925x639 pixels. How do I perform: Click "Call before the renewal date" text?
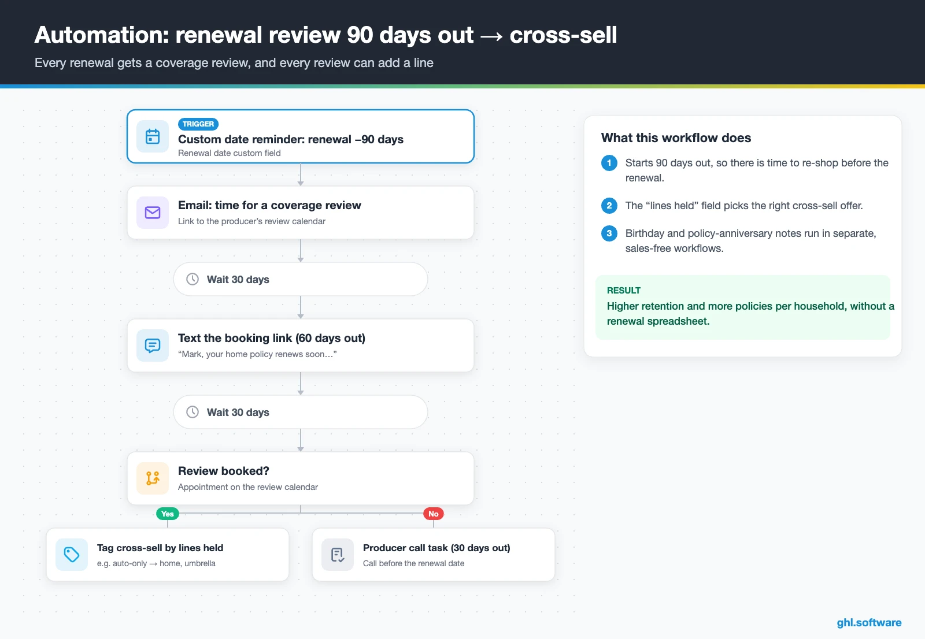(x=413, y=563)
